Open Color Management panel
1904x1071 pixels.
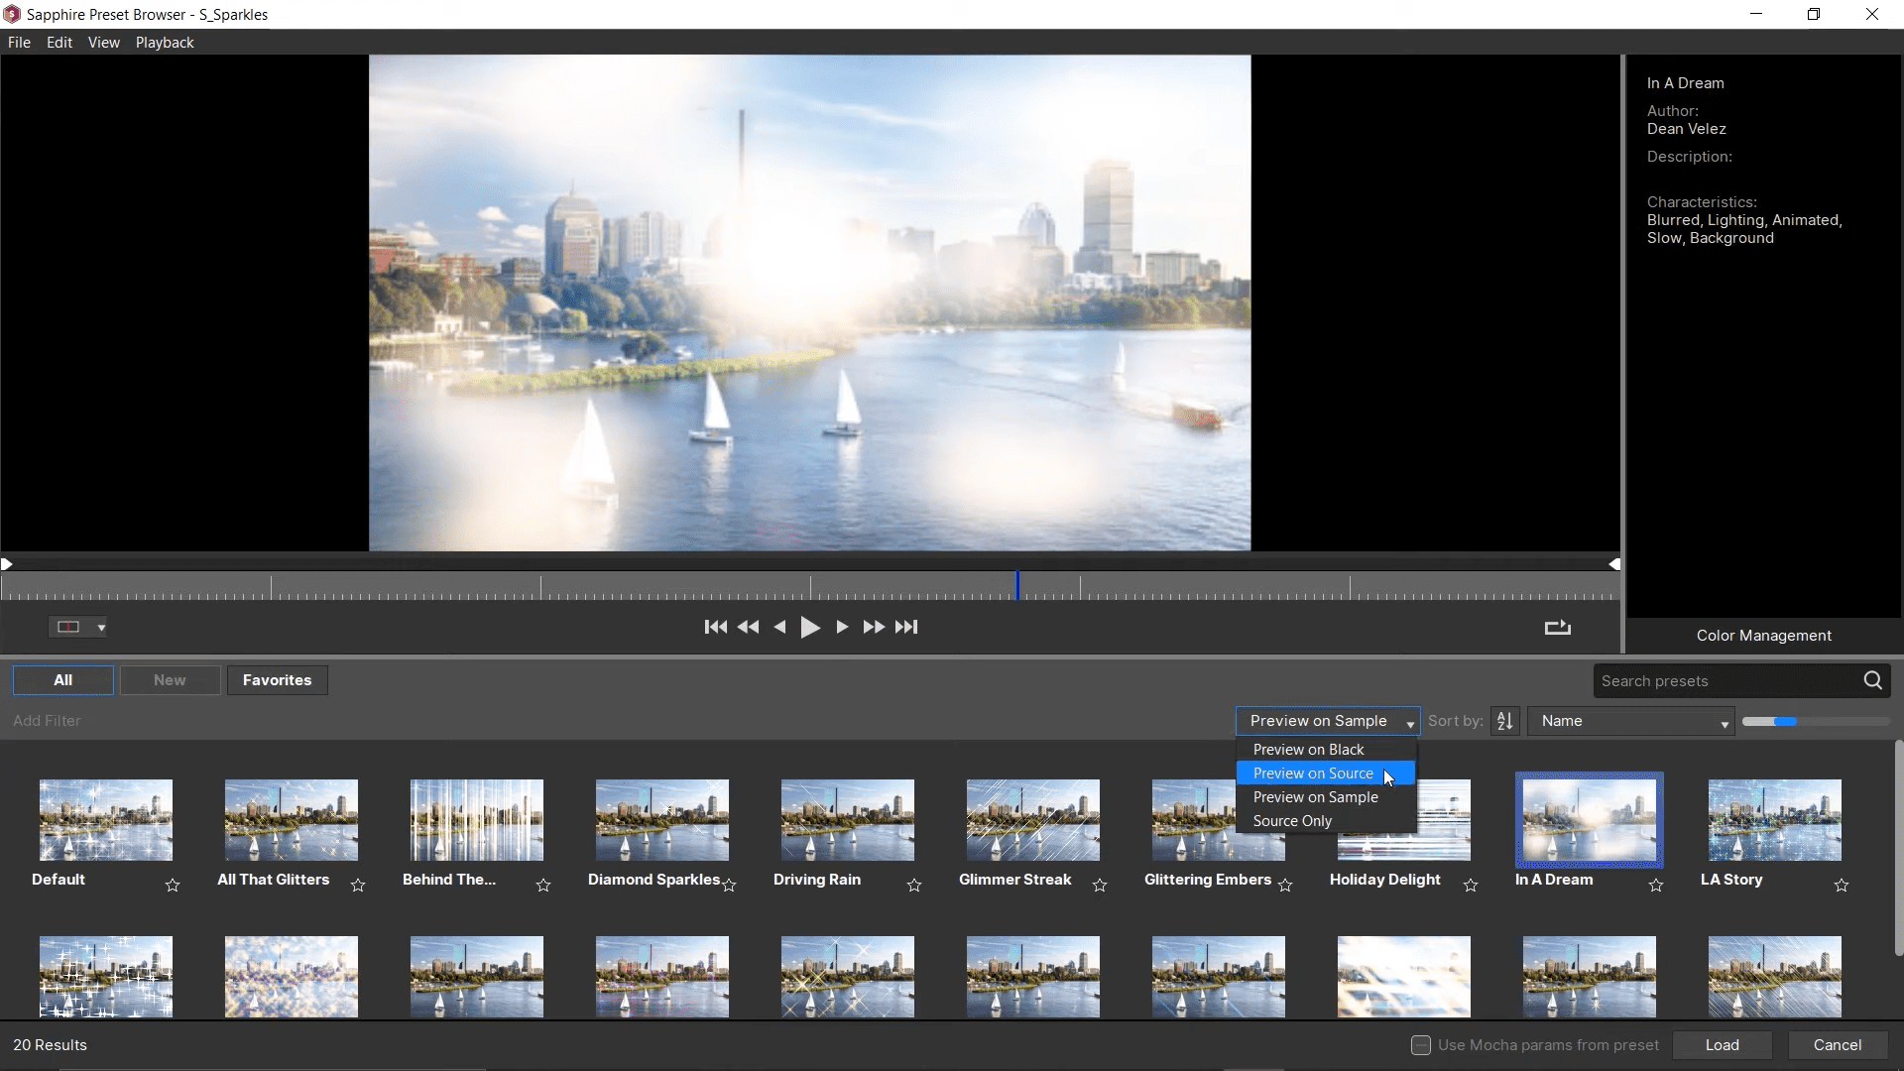tap(1763, 636)
